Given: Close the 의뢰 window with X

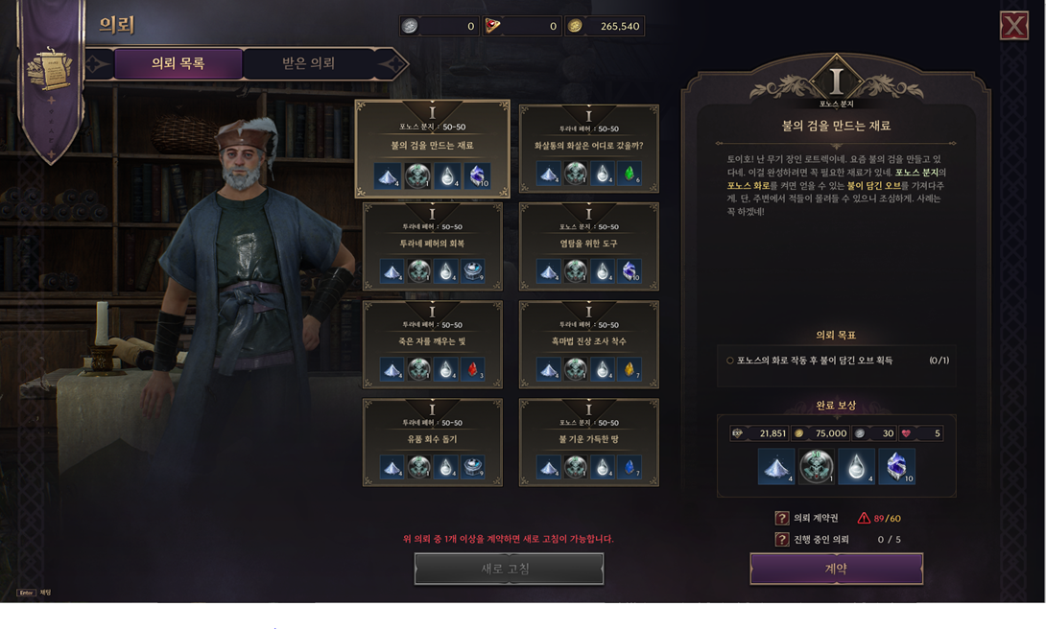Looking at the screenshot, I should pos(1014,26).
